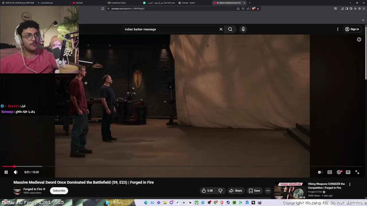The width and height of the screenshot is (367, 206).
Task: Mute the video volume
Action: (x=15, y=172)
